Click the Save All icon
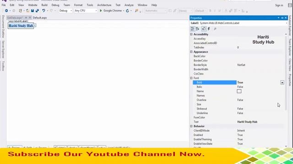This screenshot has height=164, width=293. pos(37,11)
